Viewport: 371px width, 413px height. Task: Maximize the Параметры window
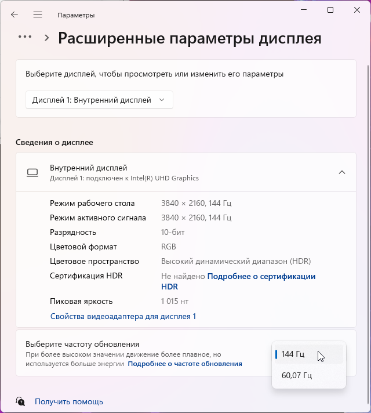pyautogui.click(x=330, y=10)
